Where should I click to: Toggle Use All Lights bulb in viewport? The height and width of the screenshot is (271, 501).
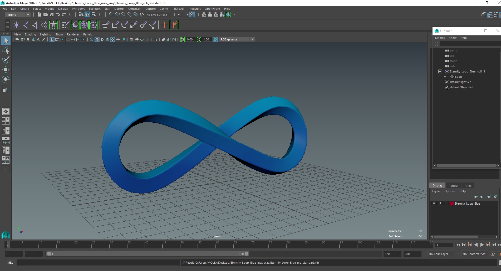118,39
